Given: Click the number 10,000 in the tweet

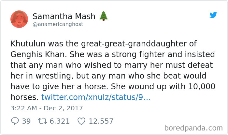Looking at the screenshot, I should [200, 86].
